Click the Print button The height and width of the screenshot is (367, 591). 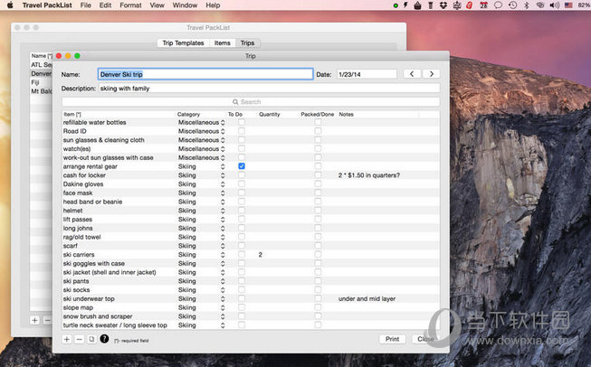pos(392,339)
